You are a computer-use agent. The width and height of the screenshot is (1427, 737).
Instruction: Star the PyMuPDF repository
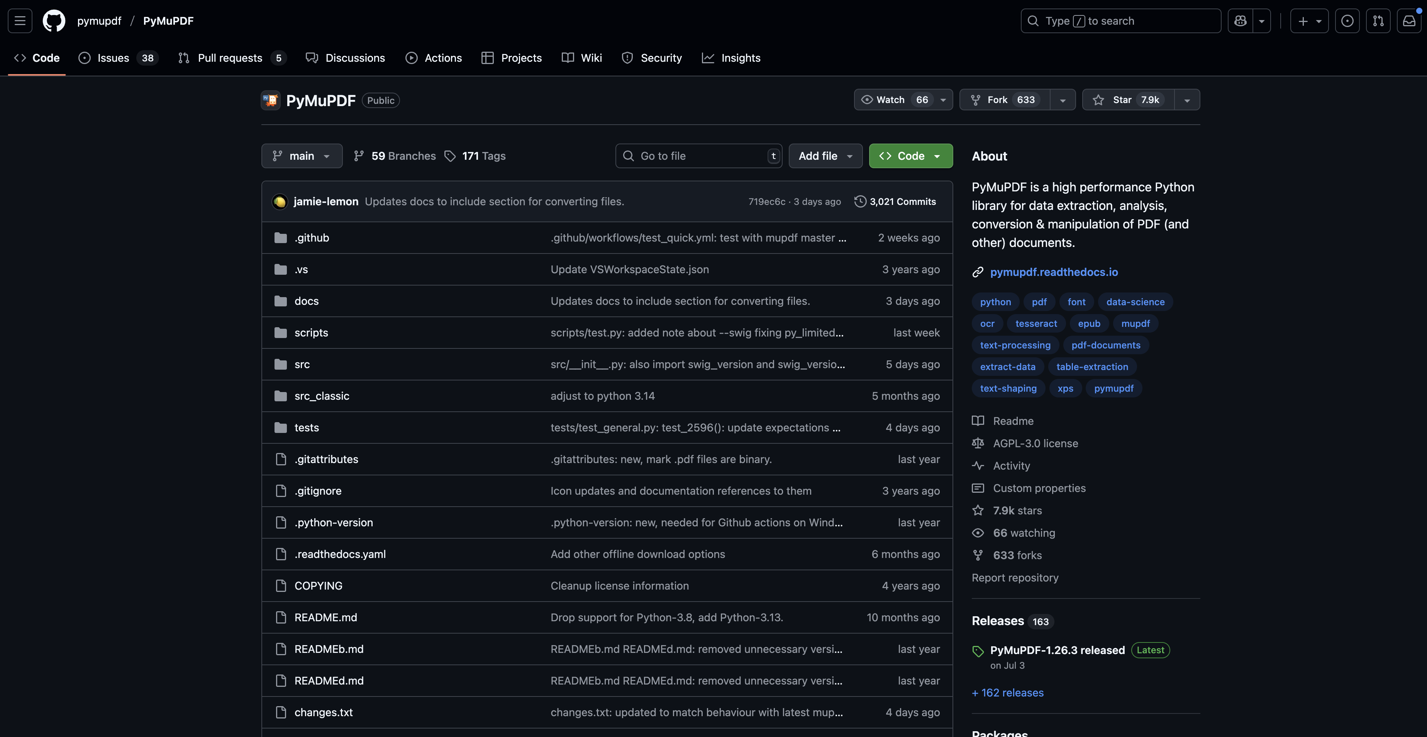point(1128,100)
